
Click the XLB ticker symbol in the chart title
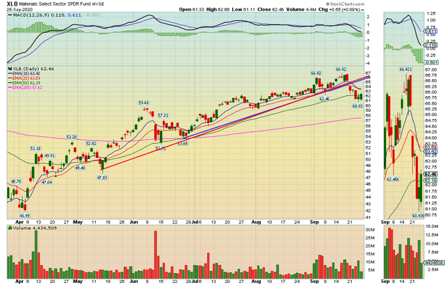pos(13,4)
